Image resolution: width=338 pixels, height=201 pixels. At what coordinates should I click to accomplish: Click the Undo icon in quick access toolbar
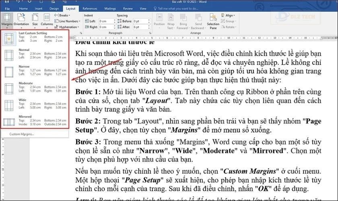pyautogui.click(x=18, y=2)
